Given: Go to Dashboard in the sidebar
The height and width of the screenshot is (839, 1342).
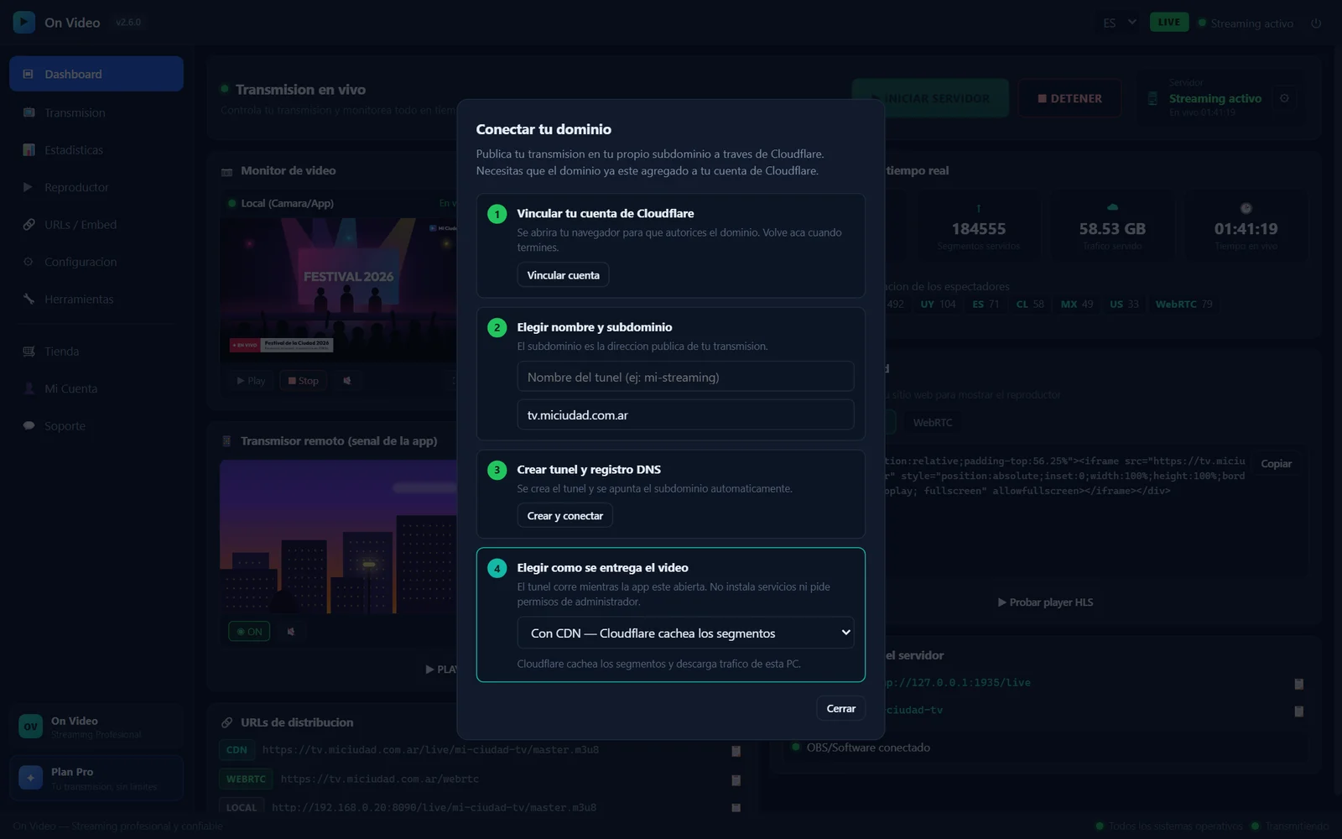Looking at the screenshot, I should coord(96,74).
